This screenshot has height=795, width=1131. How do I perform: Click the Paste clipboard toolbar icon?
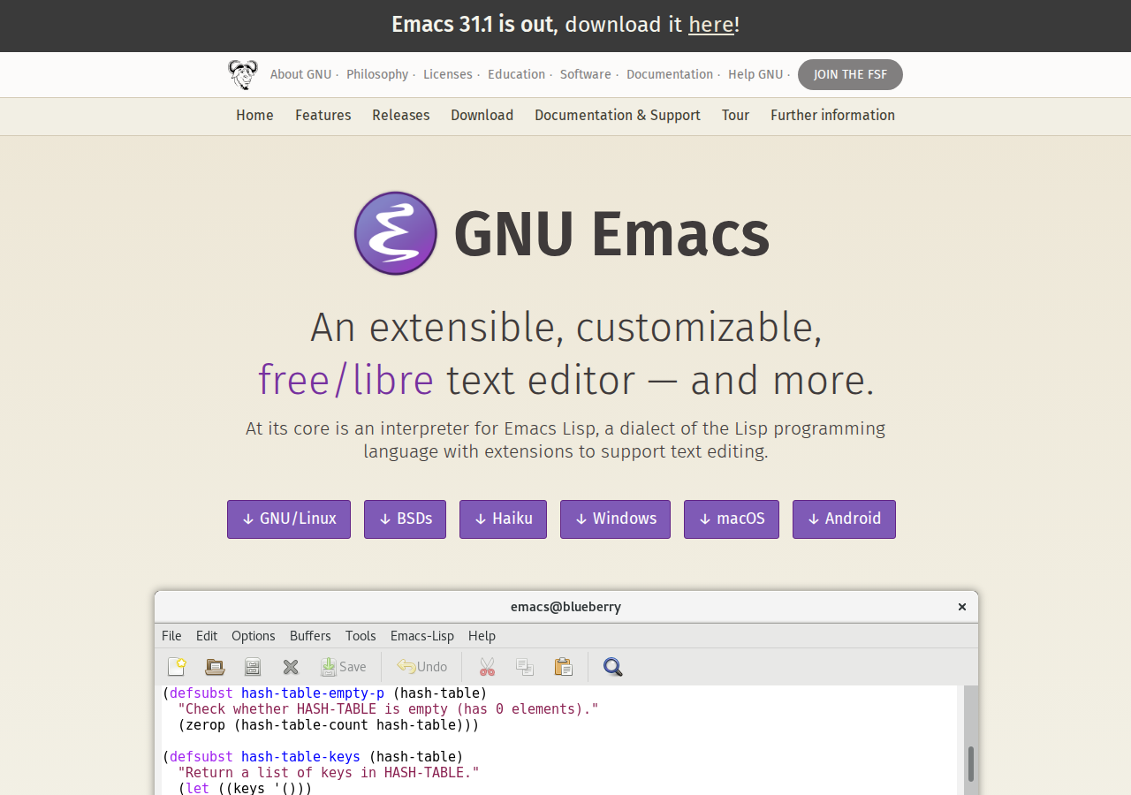[564, 667]
